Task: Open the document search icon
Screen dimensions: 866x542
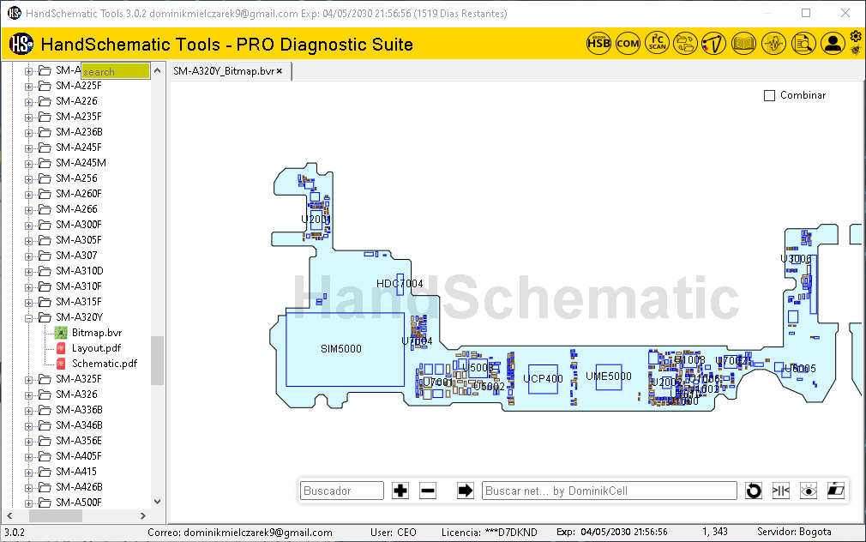Action: [803, 43]
